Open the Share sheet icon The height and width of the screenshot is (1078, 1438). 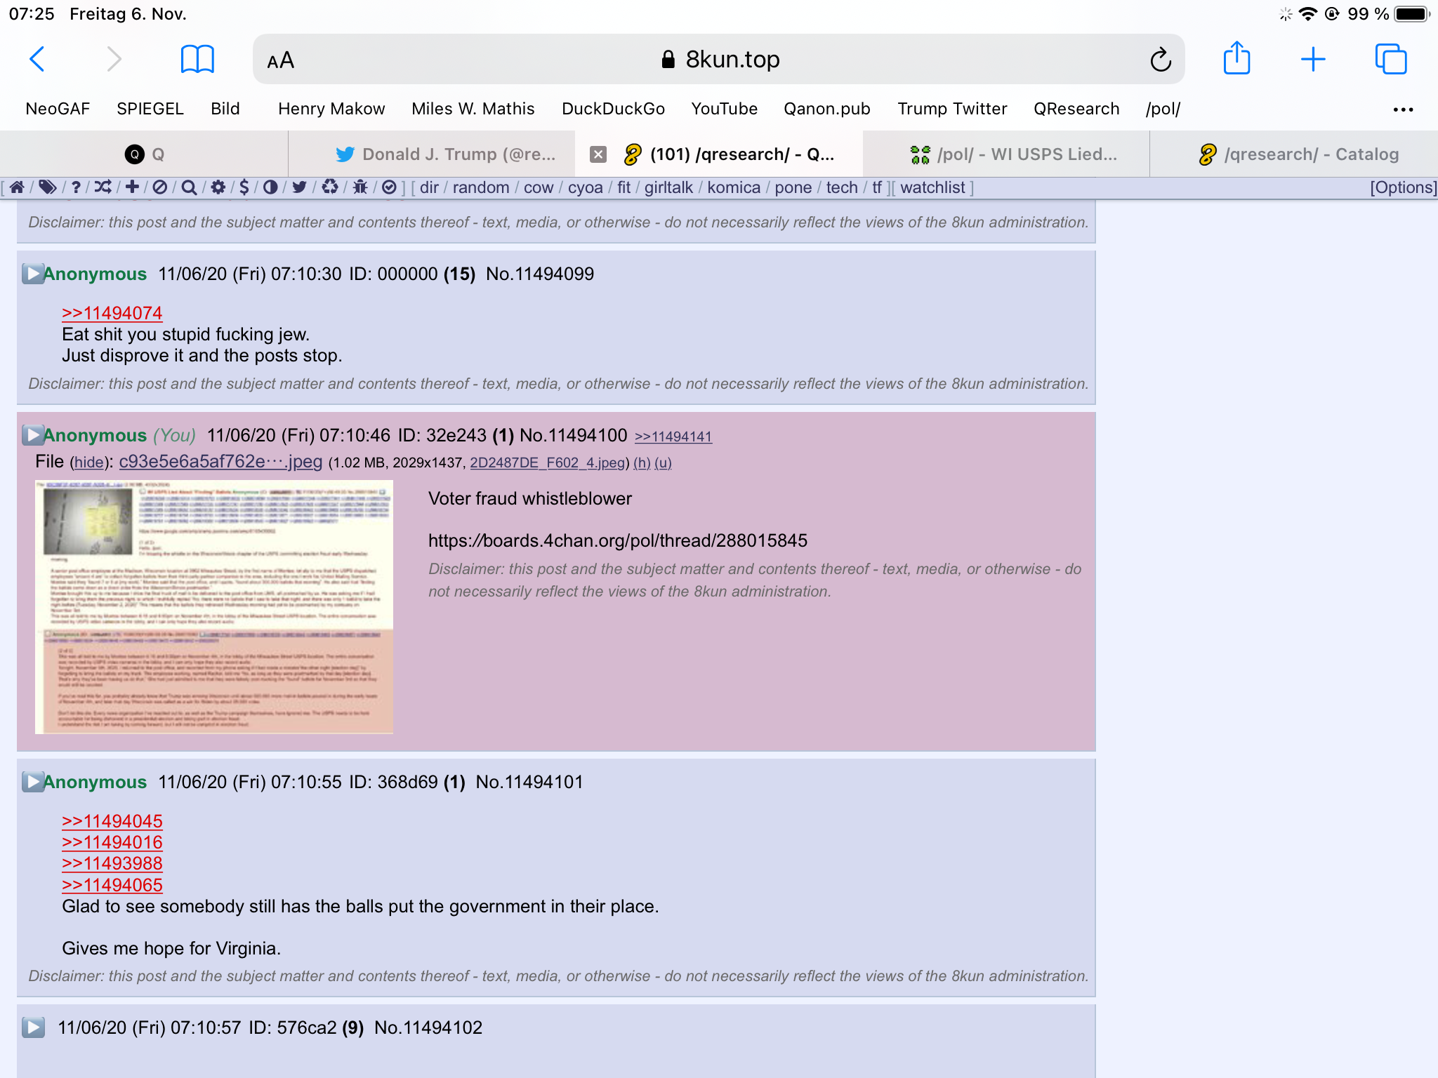coord(1236,58)
